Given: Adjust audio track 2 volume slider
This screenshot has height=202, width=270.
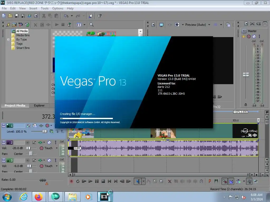Looking at the screenshot, I should pyautogui.click(x=28, y=148).
